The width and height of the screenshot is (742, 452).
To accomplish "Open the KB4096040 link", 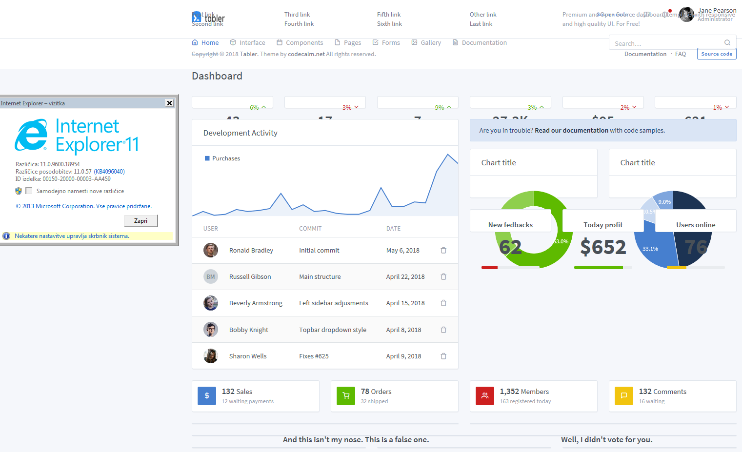I will coord(109,172).
